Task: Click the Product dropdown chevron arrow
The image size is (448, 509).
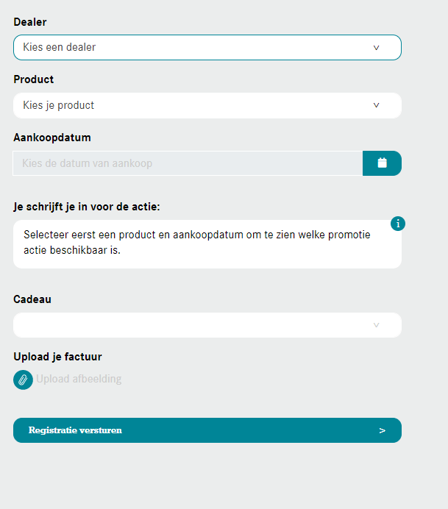Action: (x=376, y=105)
